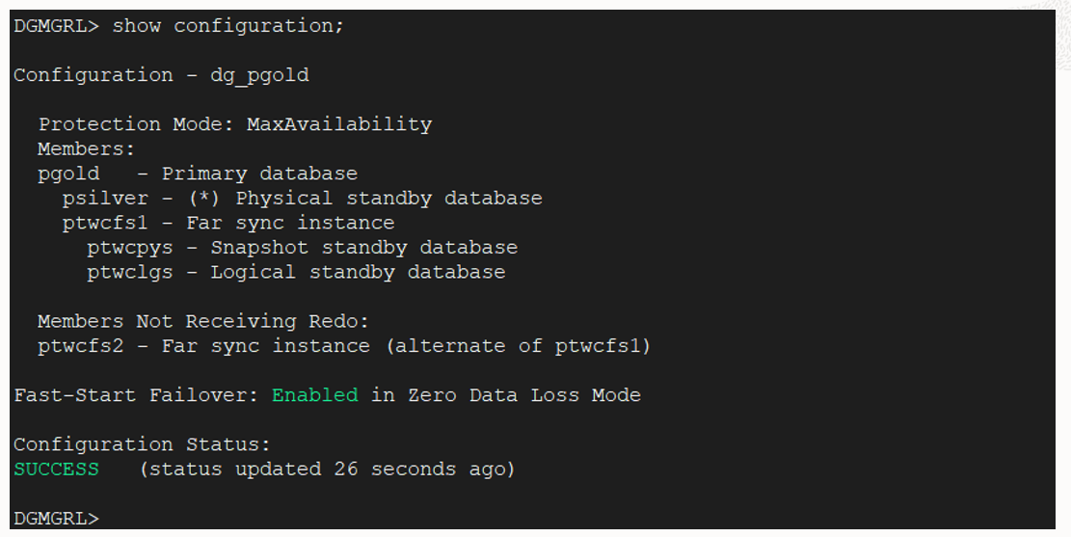Click the MaxAvailability protection mode text
This screenshot has height=537, width=1071.
(339, 125)
